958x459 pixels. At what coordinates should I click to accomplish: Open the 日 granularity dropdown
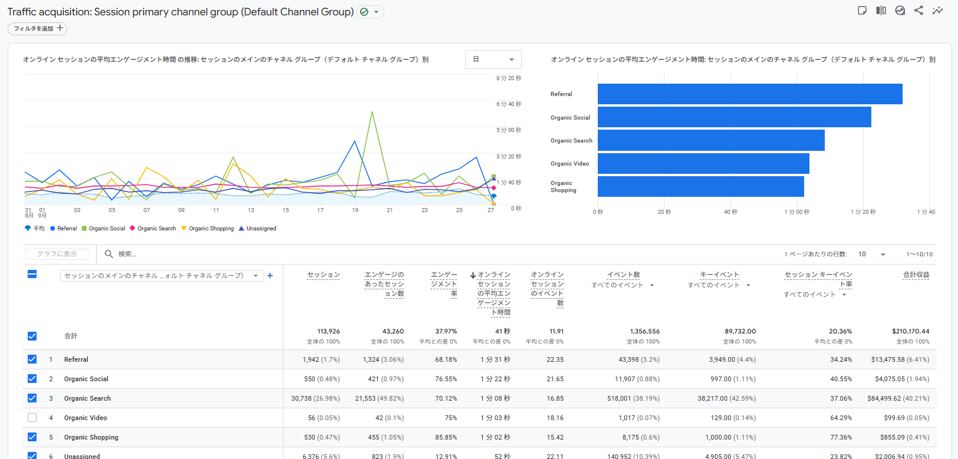[x=493, y=60]
